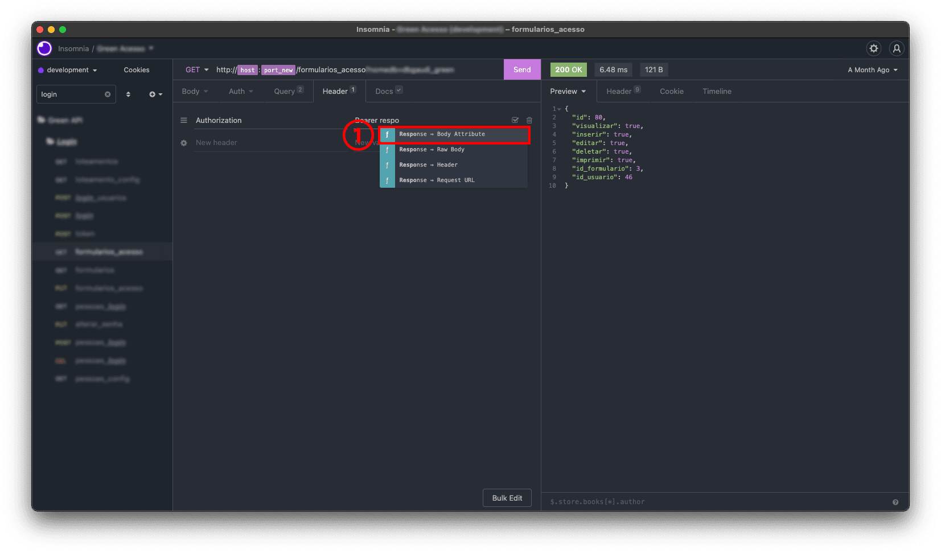This screenshot has width=941, height=553.
Task: Click the purple environment color dot
Action: tap(40, 69)
